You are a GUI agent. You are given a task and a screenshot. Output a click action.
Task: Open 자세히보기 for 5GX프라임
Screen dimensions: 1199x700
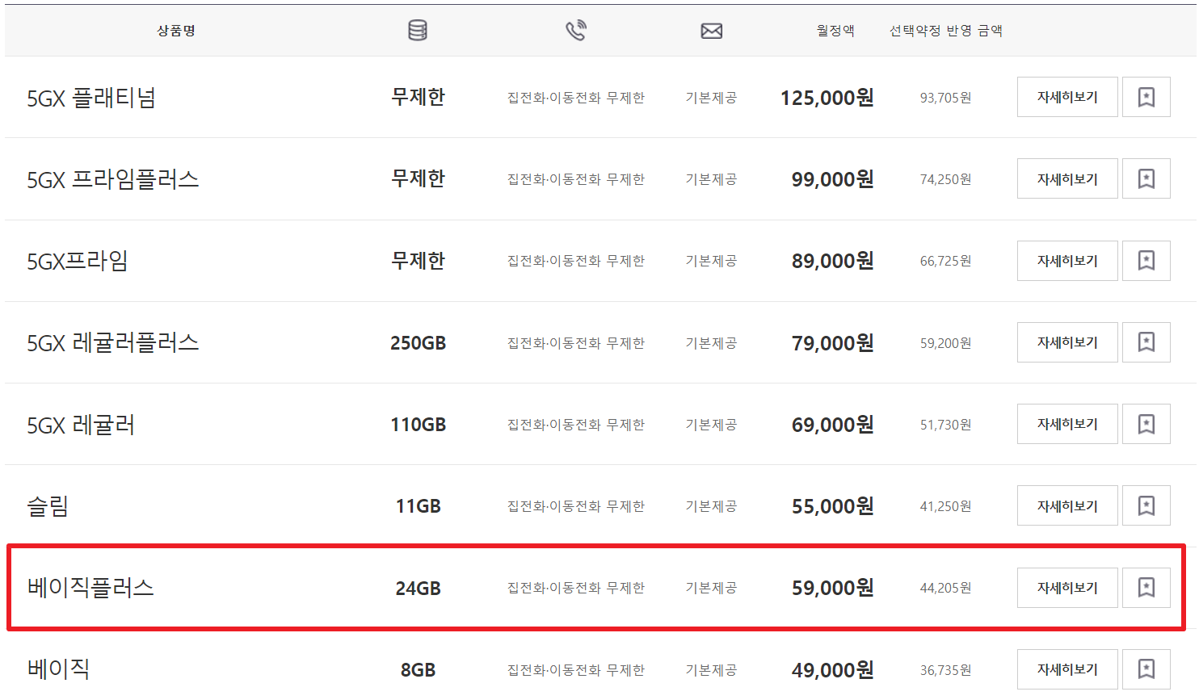[x=1066, y=260]
